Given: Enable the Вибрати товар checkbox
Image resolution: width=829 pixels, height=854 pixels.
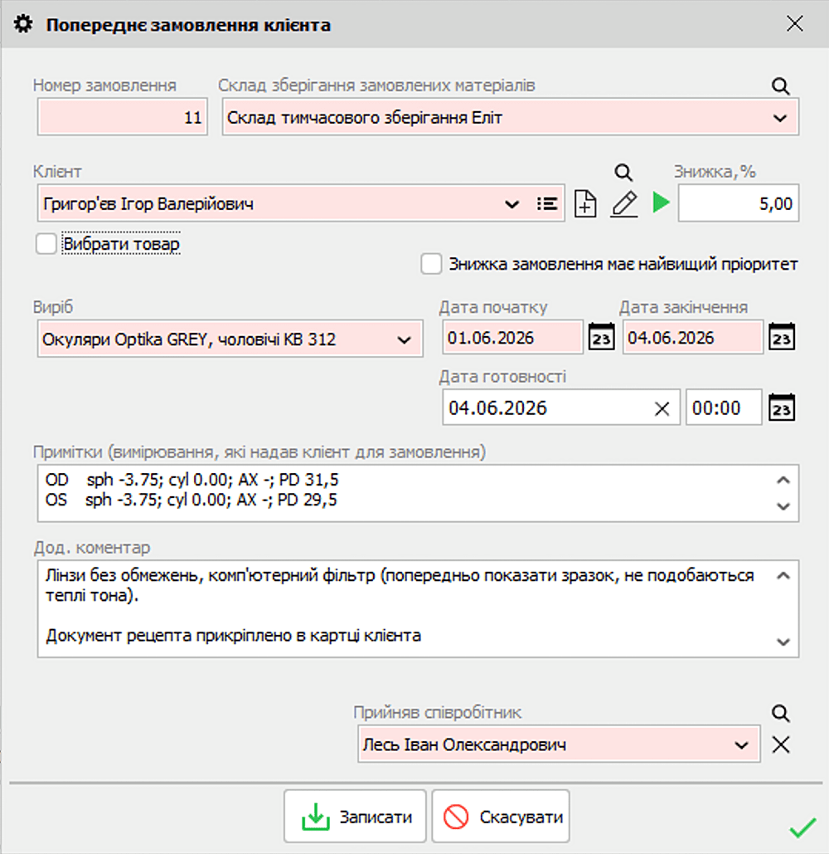Looking at the screenshot, I should click(46, 243).
